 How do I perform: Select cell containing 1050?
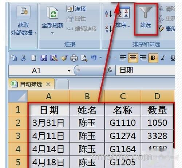[x=157, y=123]
